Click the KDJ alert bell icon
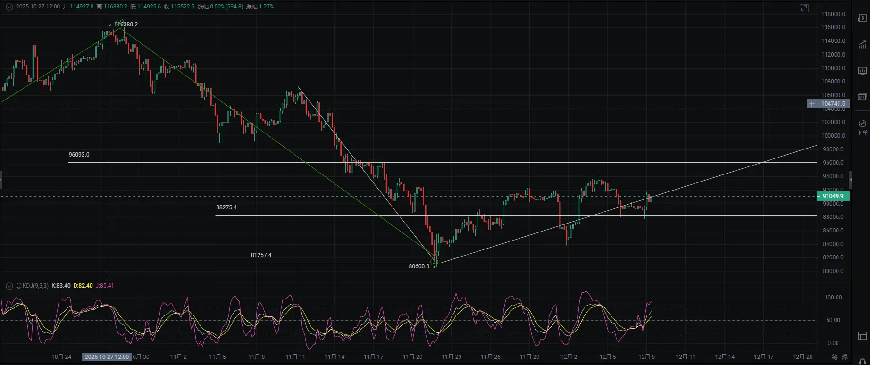 [19, 286]
